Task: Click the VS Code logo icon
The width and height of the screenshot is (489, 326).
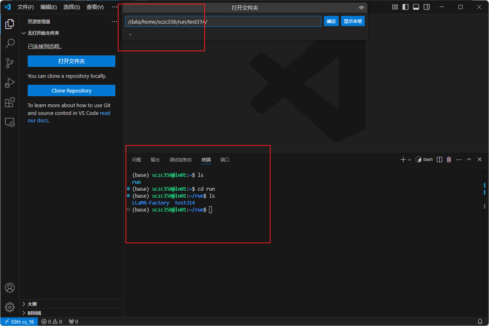Action: [x=7, y=7]
